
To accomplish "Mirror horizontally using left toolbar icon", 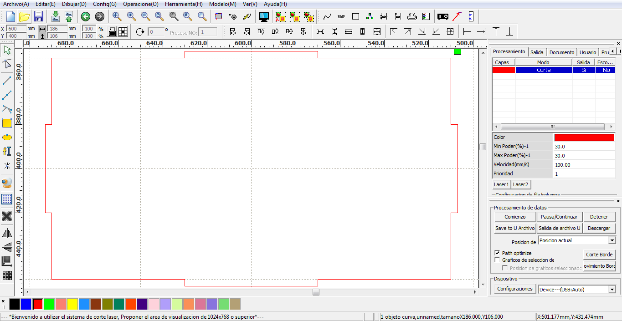I will (7, 233).
